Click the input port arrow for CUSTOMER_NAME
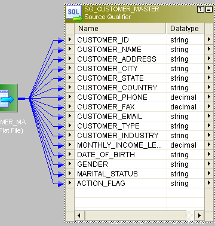Image resolution: width=215 pixels, height=226 pixels. pos(70,49)
